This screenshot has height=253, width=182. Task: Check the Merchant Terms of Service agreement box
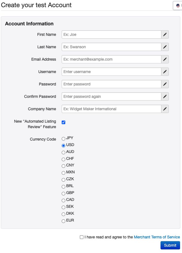[x=82, y=237]
